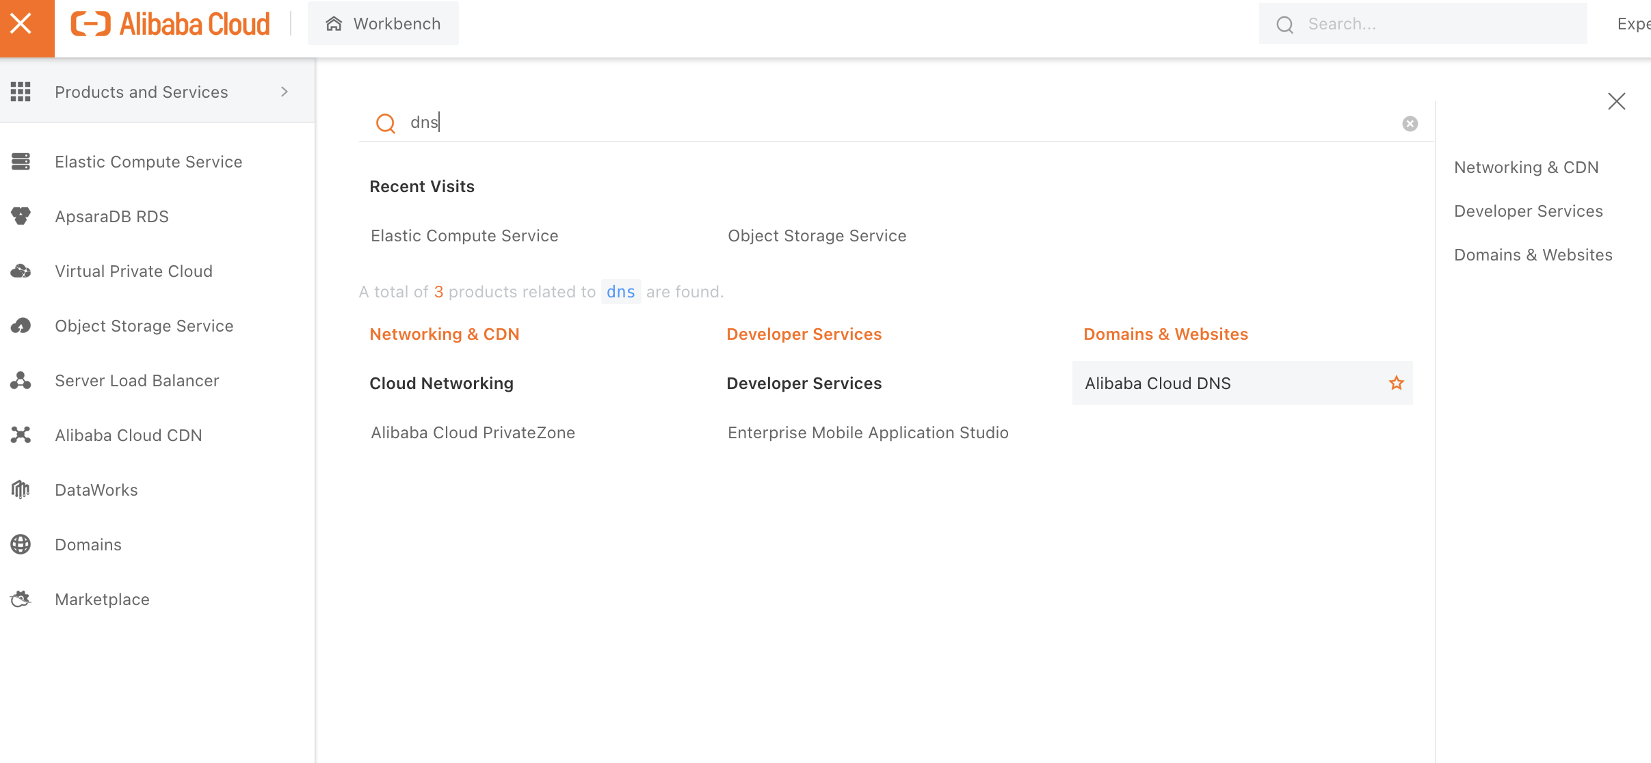Screen dimensions: 1651x763
Task: Close the products panel with X
Action: point(1616,101)
